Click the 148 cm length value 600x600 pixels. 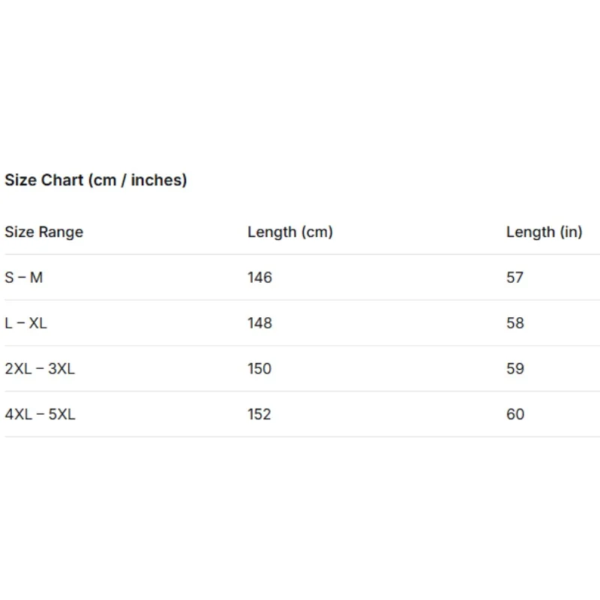[259, 323]
